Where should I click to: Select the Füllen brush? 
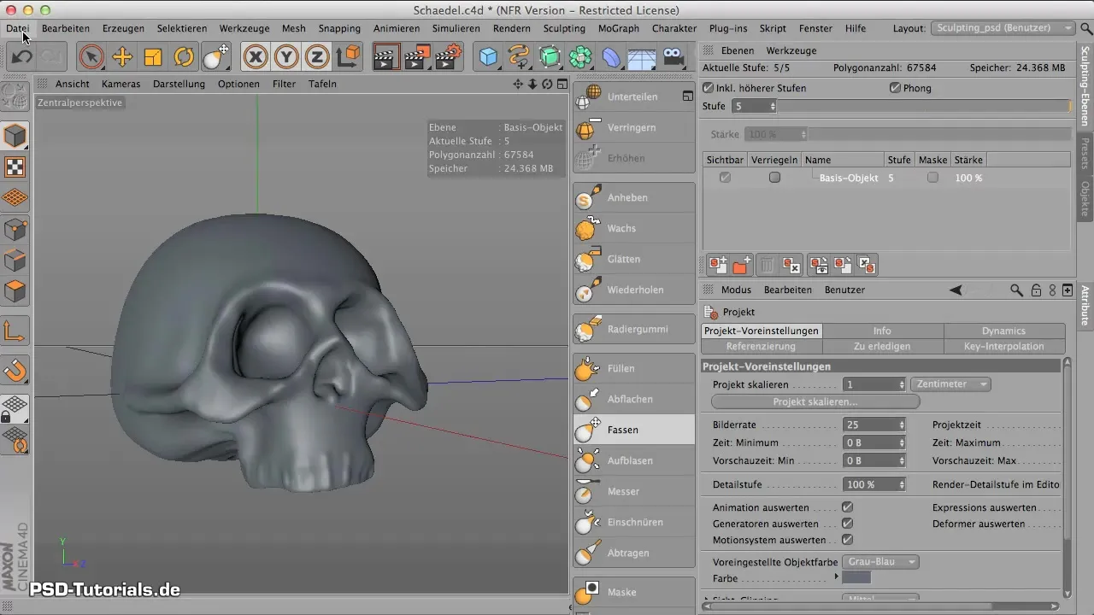[633, 369]
